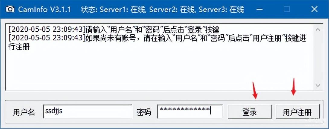Close the CamInfo window

(314, 9)
